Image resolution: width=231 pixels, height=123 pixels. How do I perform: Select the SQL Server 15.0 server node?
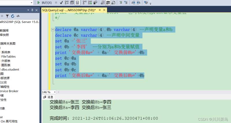[19, 22]
